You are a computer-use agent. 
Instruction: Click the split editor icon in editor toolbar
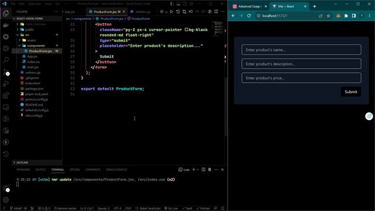(216, 12)
